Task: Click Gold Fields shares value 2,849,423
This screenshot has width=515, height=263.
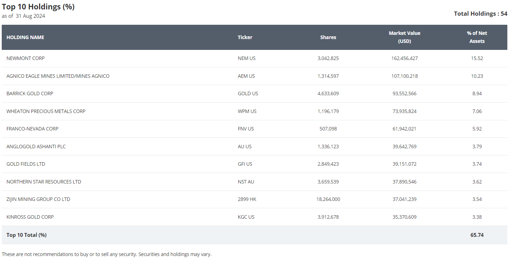Action: pyautogui.click(x=328, y=164)
